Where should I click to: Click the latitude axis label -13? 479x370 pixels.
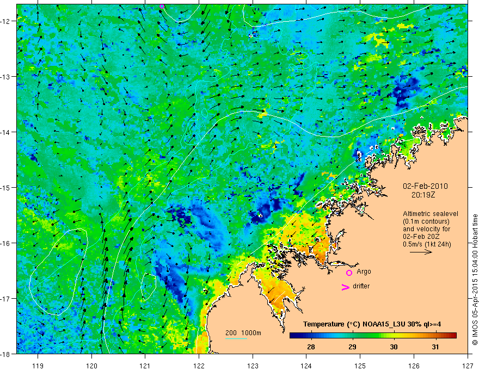tap(5, 77)
